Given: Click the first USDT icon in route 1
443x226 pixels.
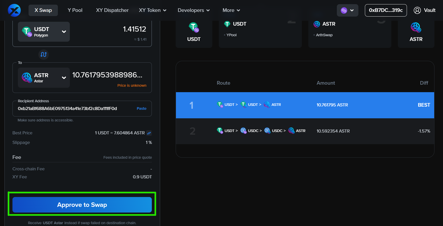Looking at the screenshot, I should point(220,105).
